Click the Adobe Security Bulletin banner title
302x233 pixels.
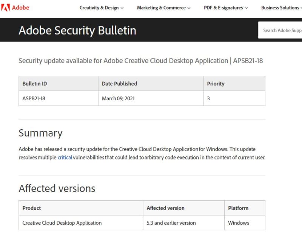pyautogui.click(x=77, y=30)
